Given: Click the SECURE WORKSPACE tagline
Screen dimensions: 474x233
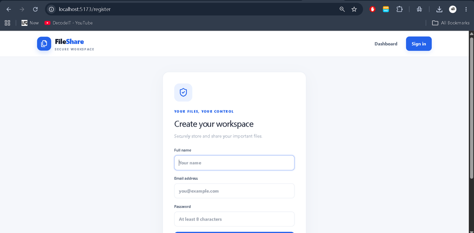Looking at the screenshot, I should (x=75, y=49).
